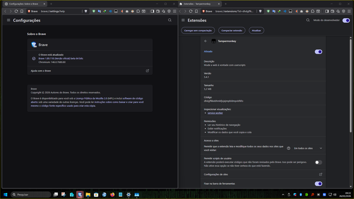This screenshot has height=199, width=354.
Task: Open a new tab in right window
Action: tap(225, 4)
